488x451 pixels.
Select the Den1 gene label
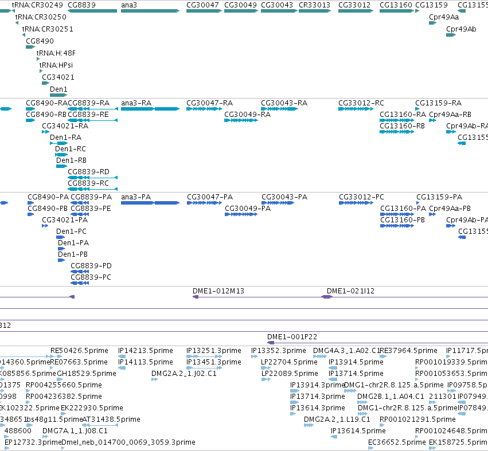[x=58, y=89]
